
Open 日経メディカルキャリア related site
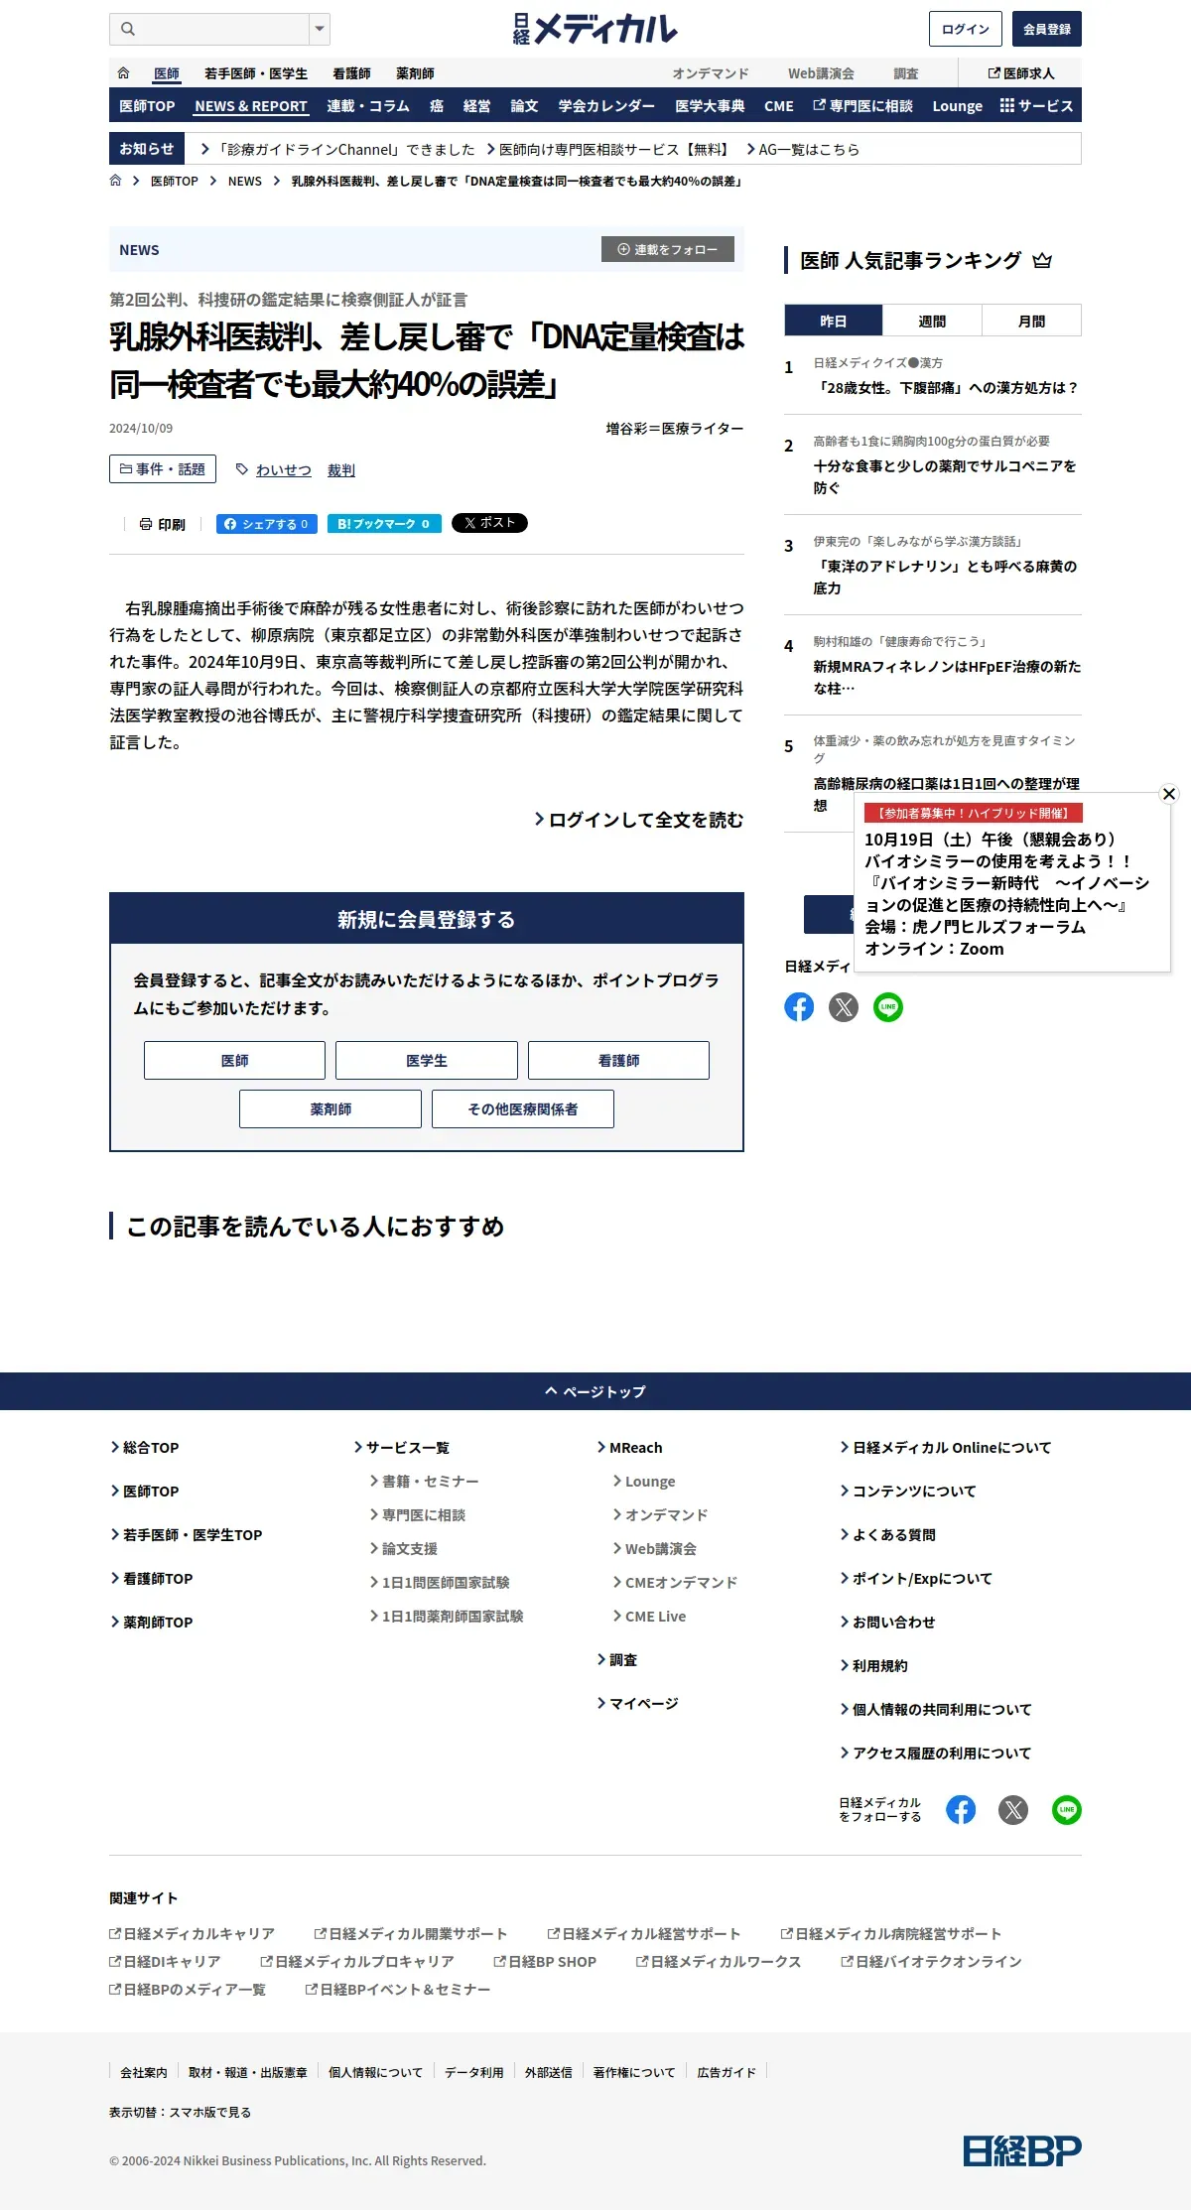193,1934
